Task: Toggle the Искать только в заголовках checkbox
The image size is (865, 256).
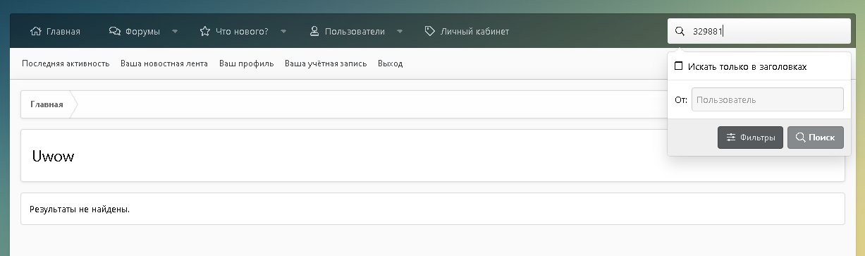Action: [x=679, y=66]
